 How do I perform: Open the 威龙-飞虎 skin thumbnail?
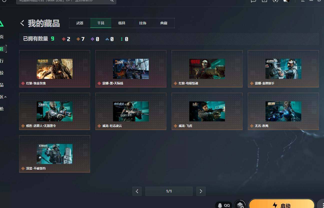click(x=207, y=111)
